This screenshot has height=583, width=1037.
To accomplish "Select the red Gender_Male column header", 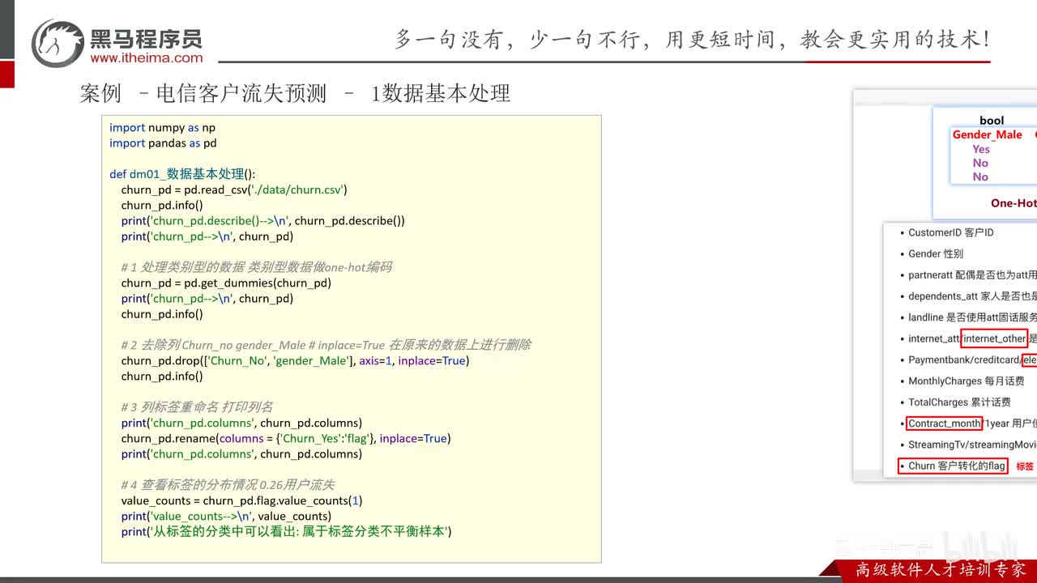I will [987, 135].
